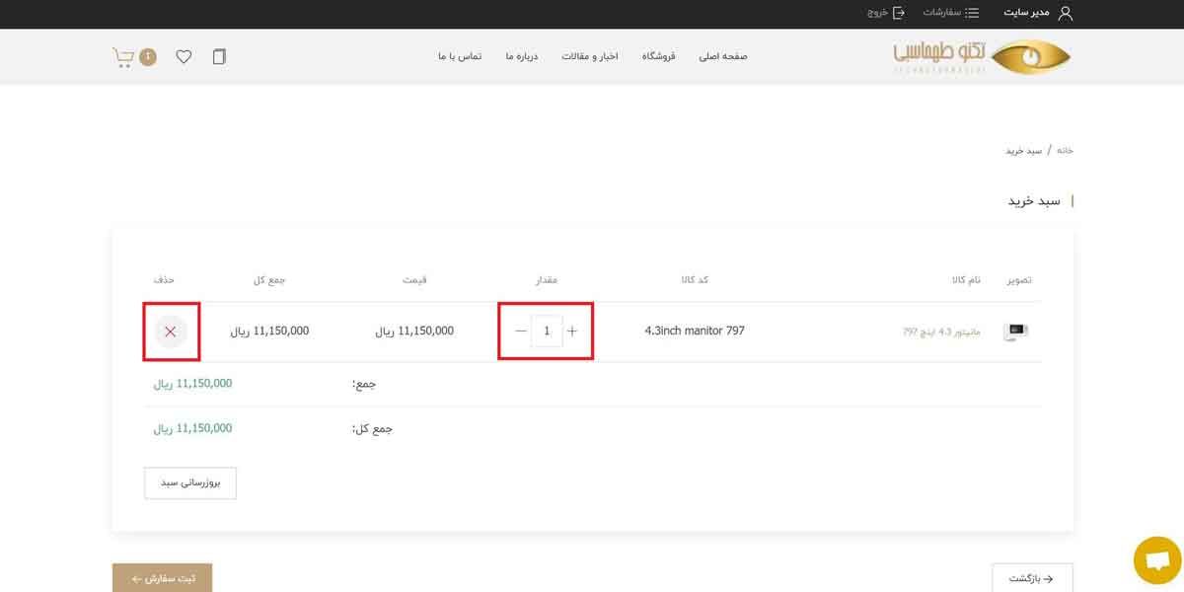Click the compare pages icon in header
The height and width of the screenshot is (592, 1184).
click(x=219, y=57)
